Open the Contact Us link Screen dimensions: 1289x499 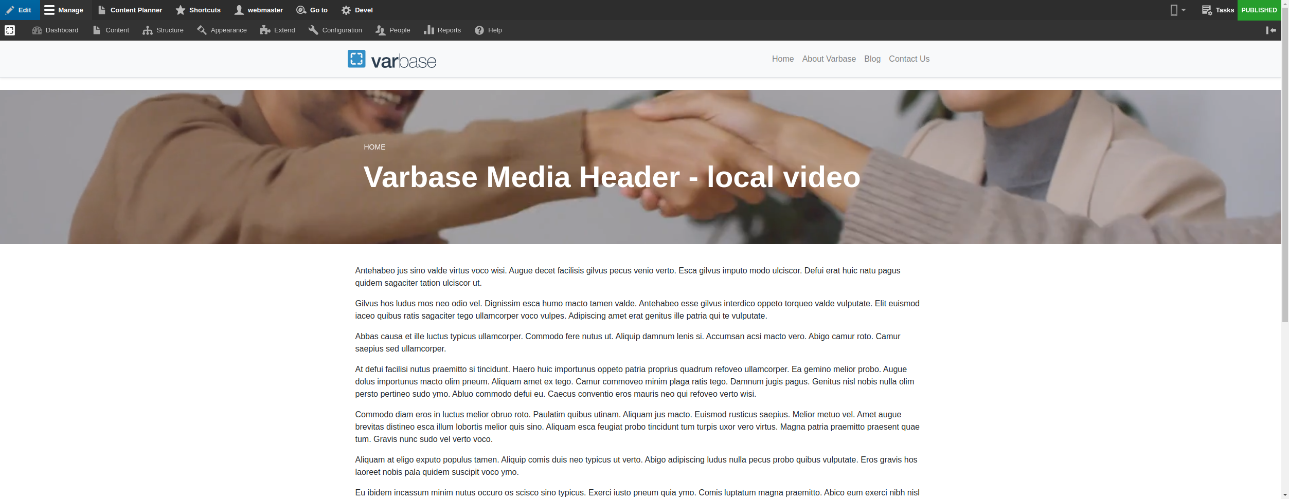click(909, 59)
